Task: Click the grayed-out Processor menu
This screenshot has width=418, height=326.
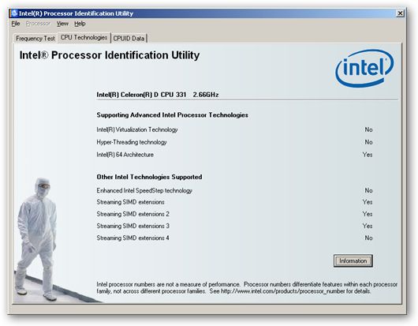Action: coord(38,24)
